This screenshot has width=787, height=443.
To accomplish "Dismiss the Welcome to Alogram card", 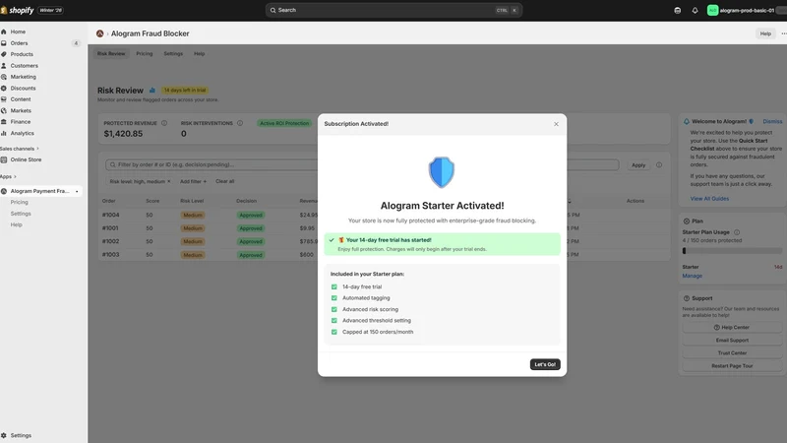I will pyautogui.click(x=772, y=121).
